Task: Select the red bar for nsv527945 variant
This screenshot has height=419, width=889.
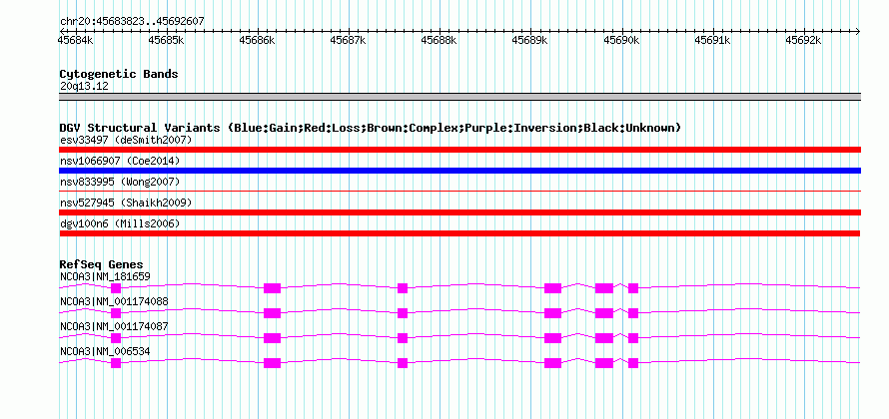Action: pyautogui.click(x=459, y=212)
